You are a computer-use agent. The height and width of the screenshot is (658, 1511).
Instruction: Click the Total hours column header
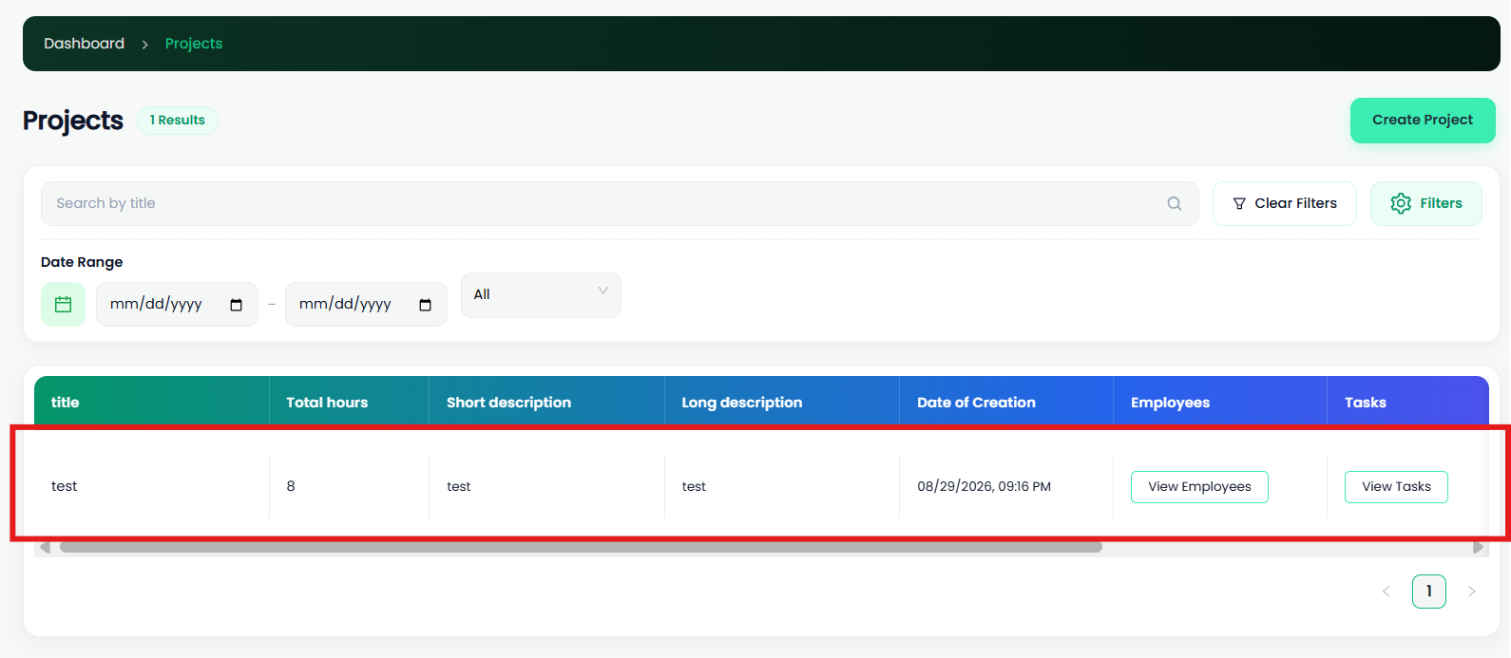click(350, 402)
